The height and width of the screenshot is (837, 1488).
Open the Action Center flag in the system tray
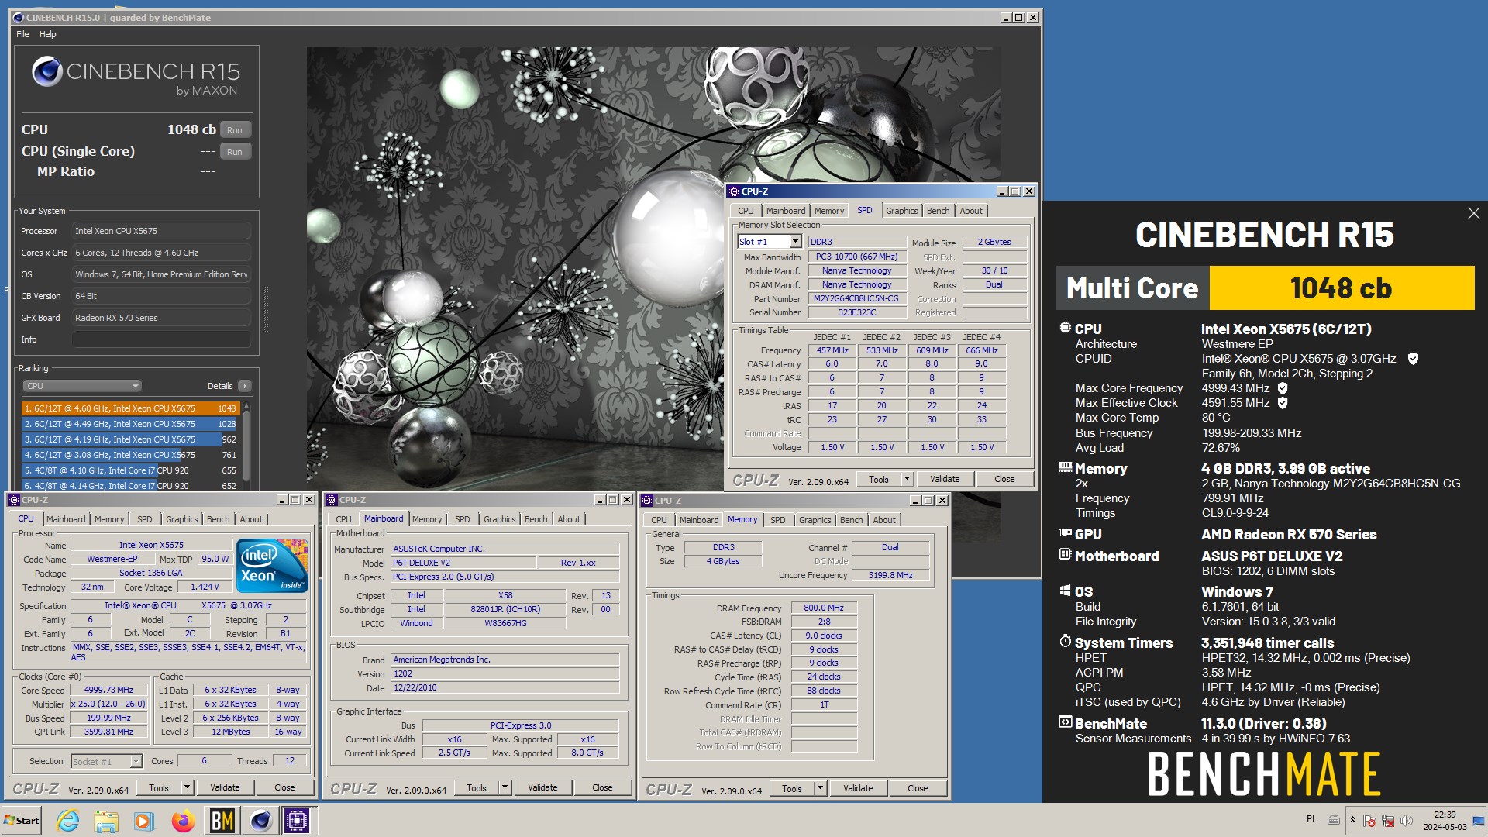[x=1369, y=821]
